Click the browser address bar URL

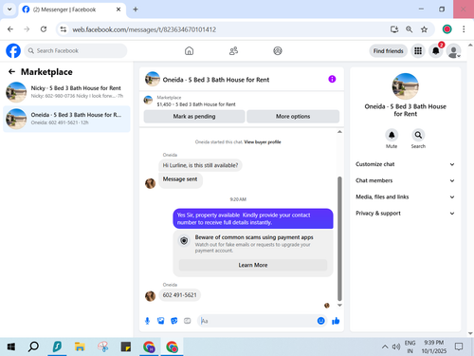click(x=144, y=29)
